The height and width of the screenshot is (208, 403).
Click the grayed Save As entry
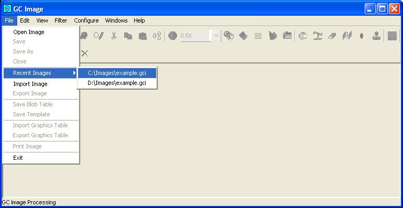point(40,51)
